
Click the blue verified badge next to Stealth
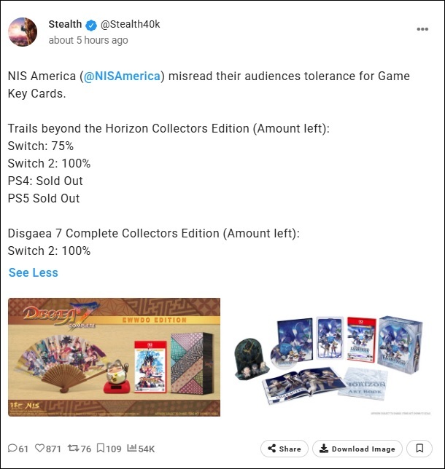(x=91, y=25)
